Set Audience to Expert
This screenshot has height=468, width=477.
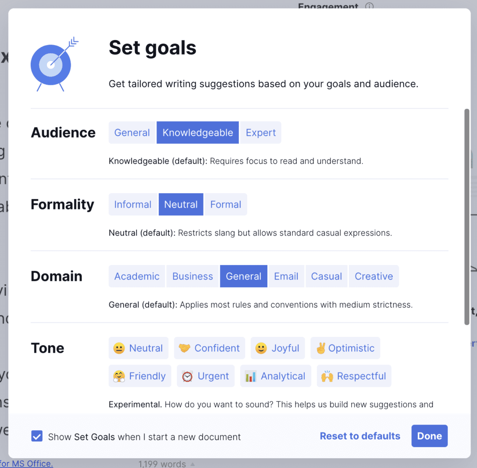tap(261, 133)
